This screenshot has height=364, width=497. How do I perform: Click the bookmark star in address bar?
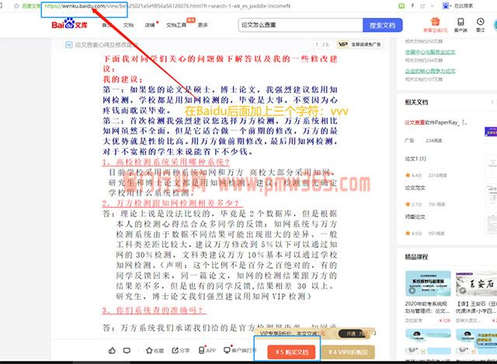(16, 6)
